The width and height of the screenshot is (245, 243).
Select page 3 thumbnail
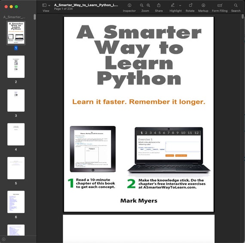pyautogui.click(x=16, y=100)
